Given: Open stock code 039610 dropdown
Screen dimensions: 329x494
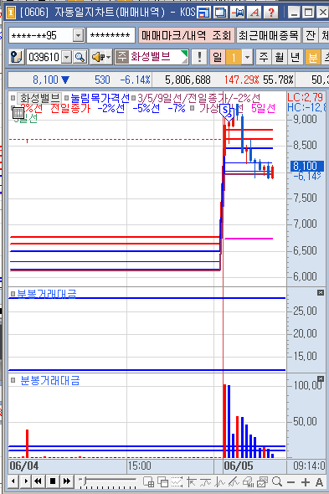Looking at the screenshot, I should pos(66,57).
